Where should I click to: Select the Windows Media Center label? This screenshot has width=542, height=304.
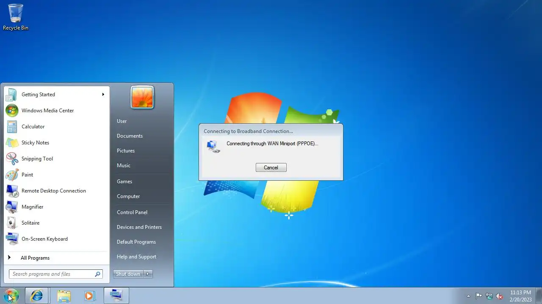tap(47, 111)
